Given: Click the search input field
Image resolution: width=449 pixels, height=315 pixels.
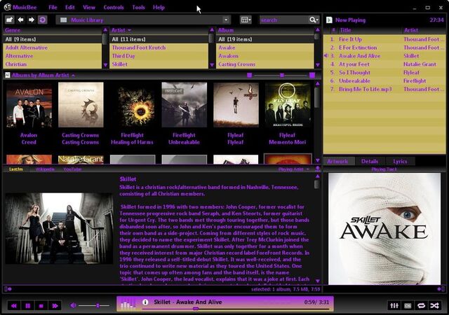Looking at the screenshot, I should tap(283, 20).
